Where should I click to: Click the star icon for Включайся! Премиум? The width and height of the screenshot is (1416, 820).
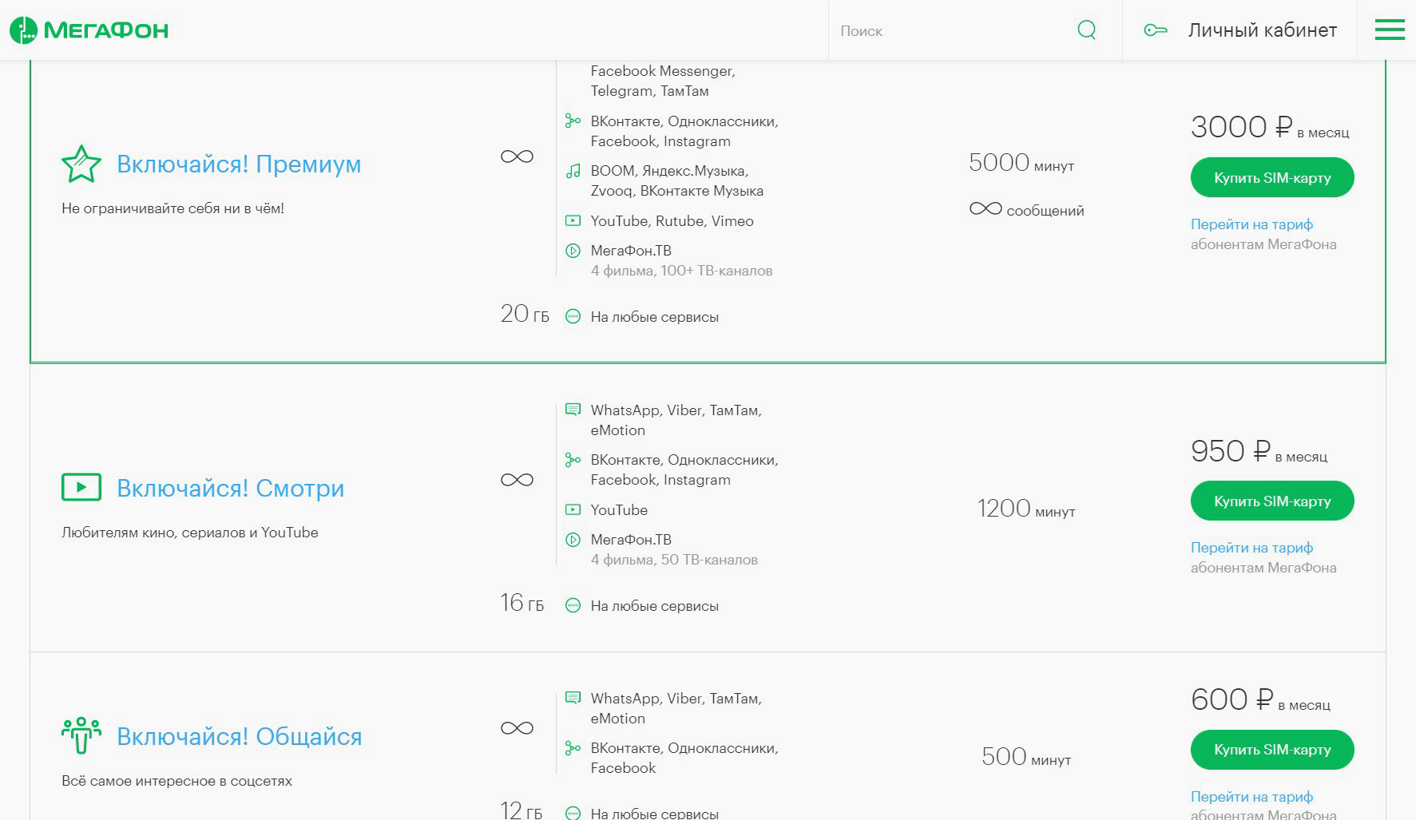click(81, 164)
